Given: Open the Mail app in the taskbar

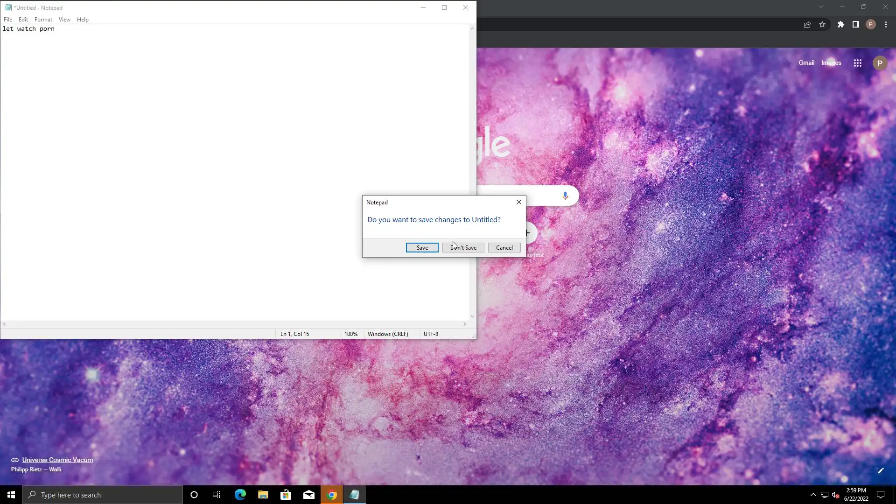Looking at the screenshot, I should point(308,495).
